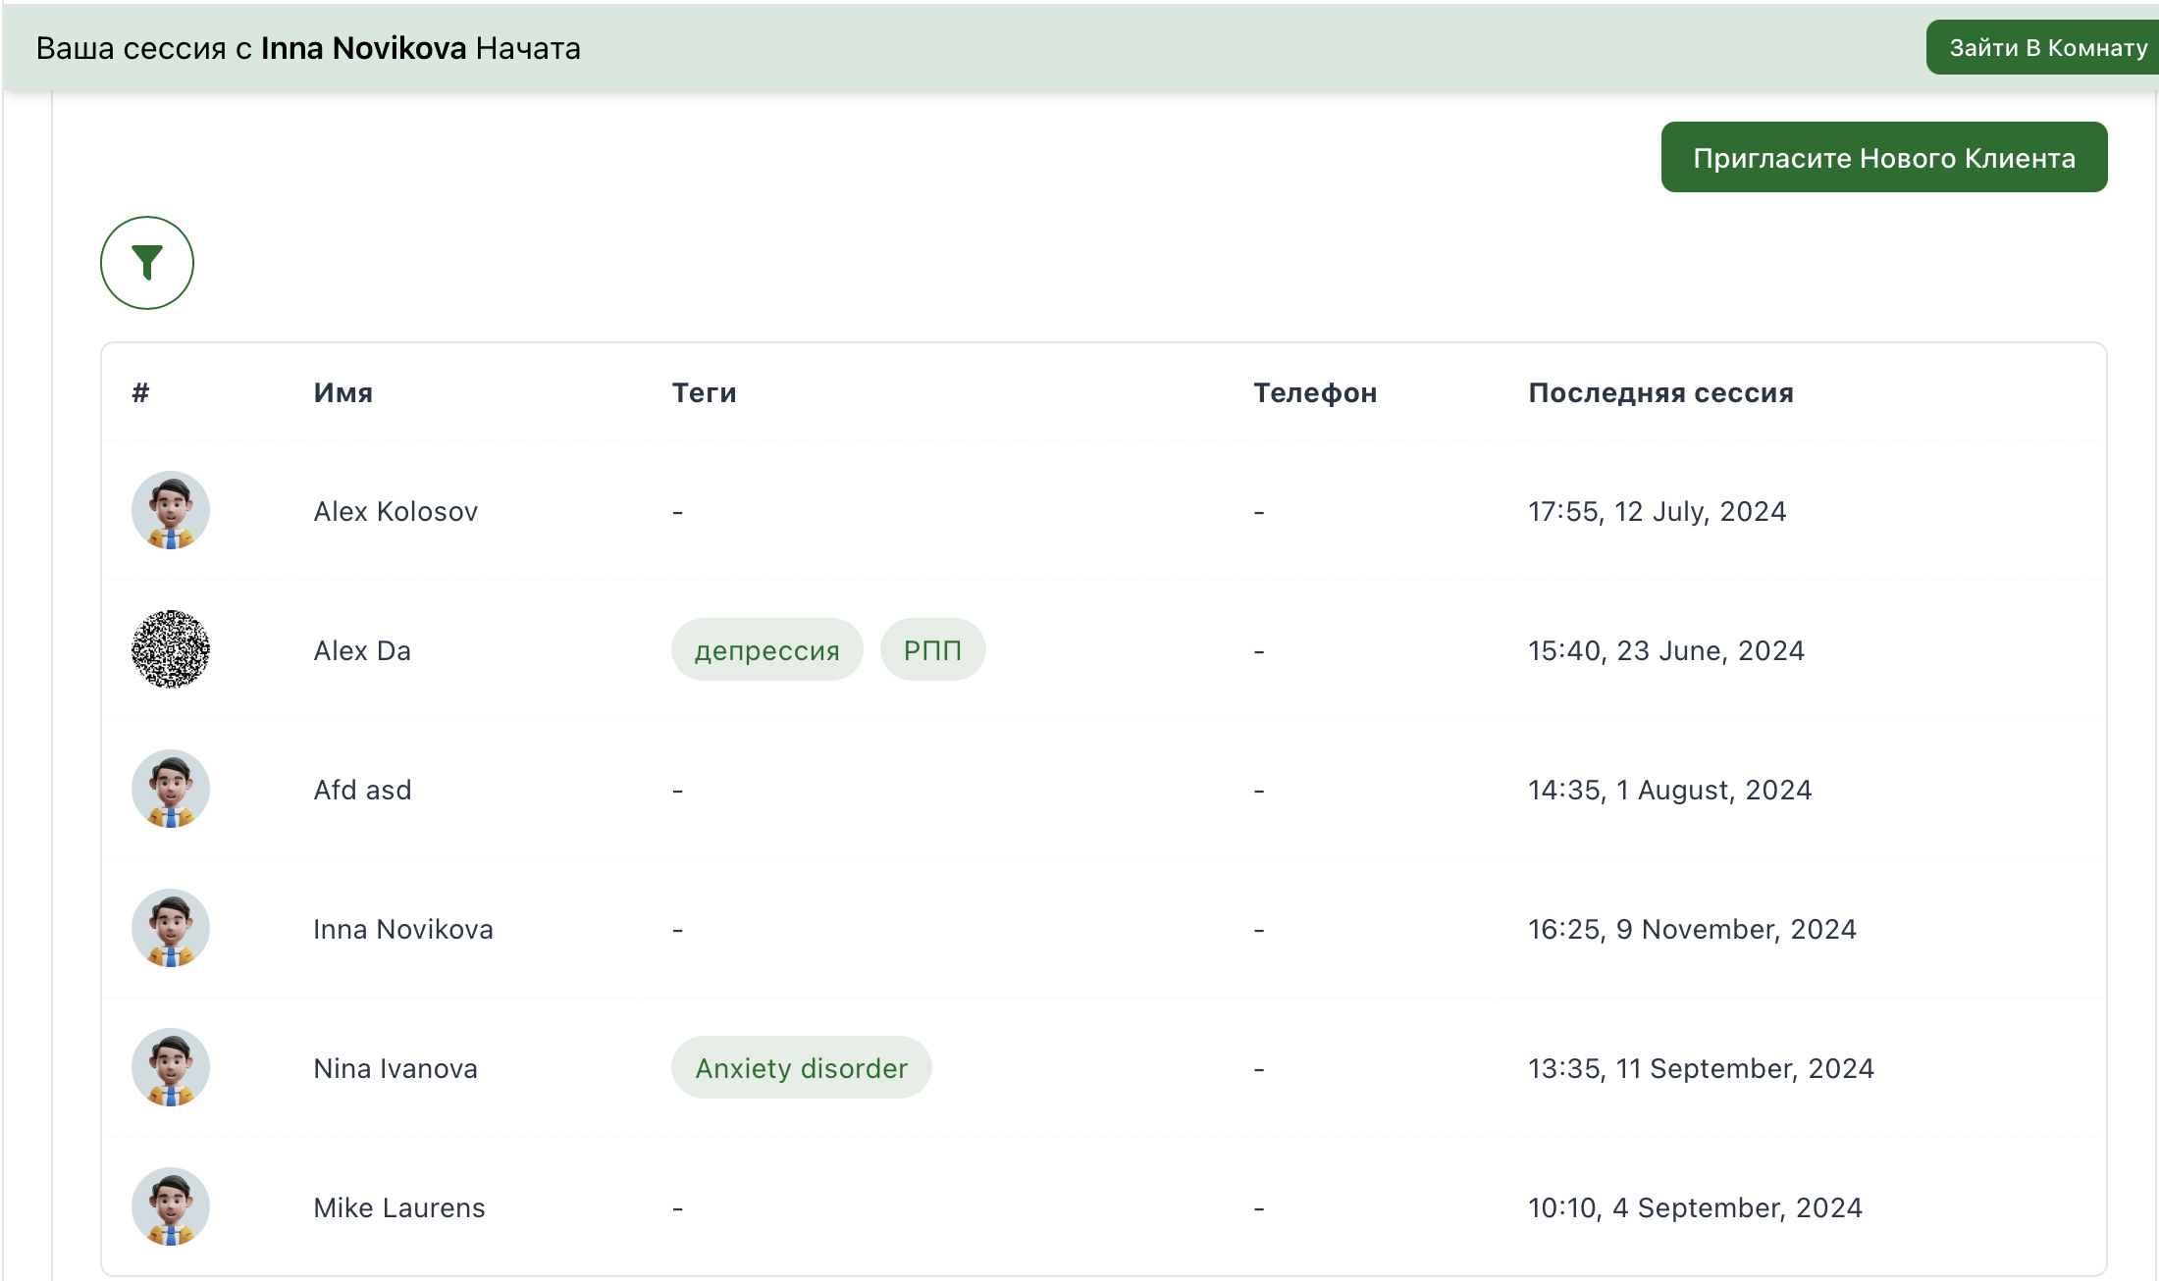Select the депрессия tag

[767, 649]
